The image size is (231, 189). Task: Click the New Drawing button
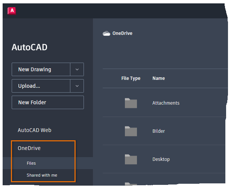[41, 69]
